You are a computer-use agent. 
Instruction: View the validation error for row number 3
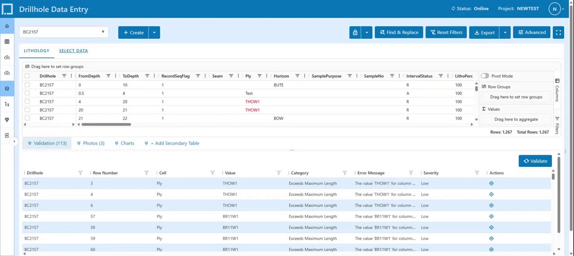[491, 183]
